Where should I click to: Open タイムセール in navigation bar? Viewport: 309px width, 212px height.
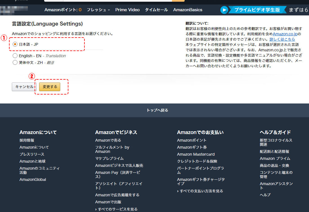(x=156, y=10)
